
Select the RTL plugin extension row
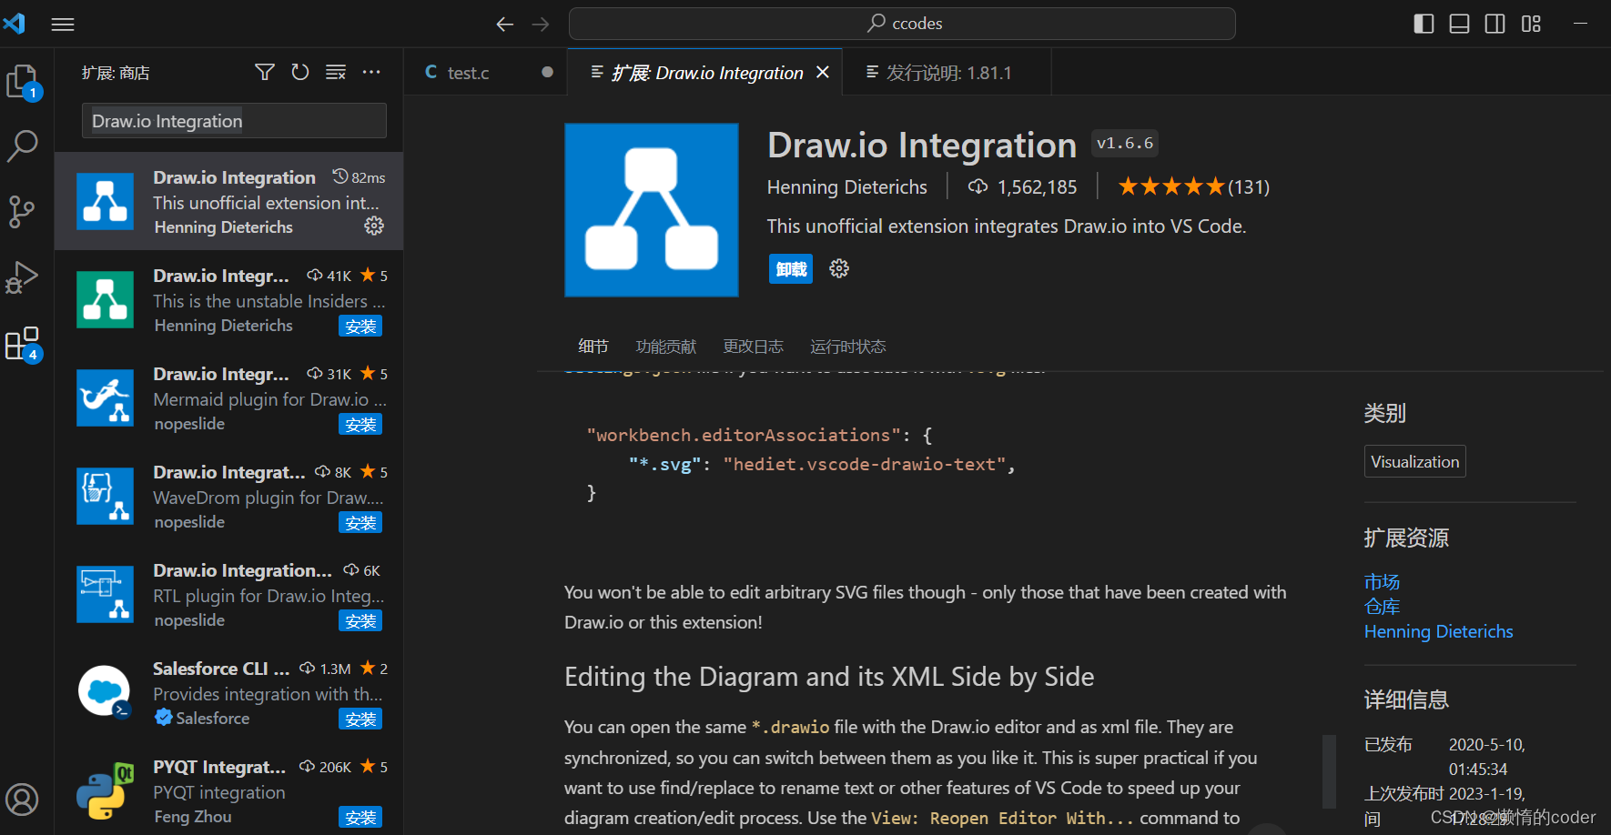click(228, 594)
